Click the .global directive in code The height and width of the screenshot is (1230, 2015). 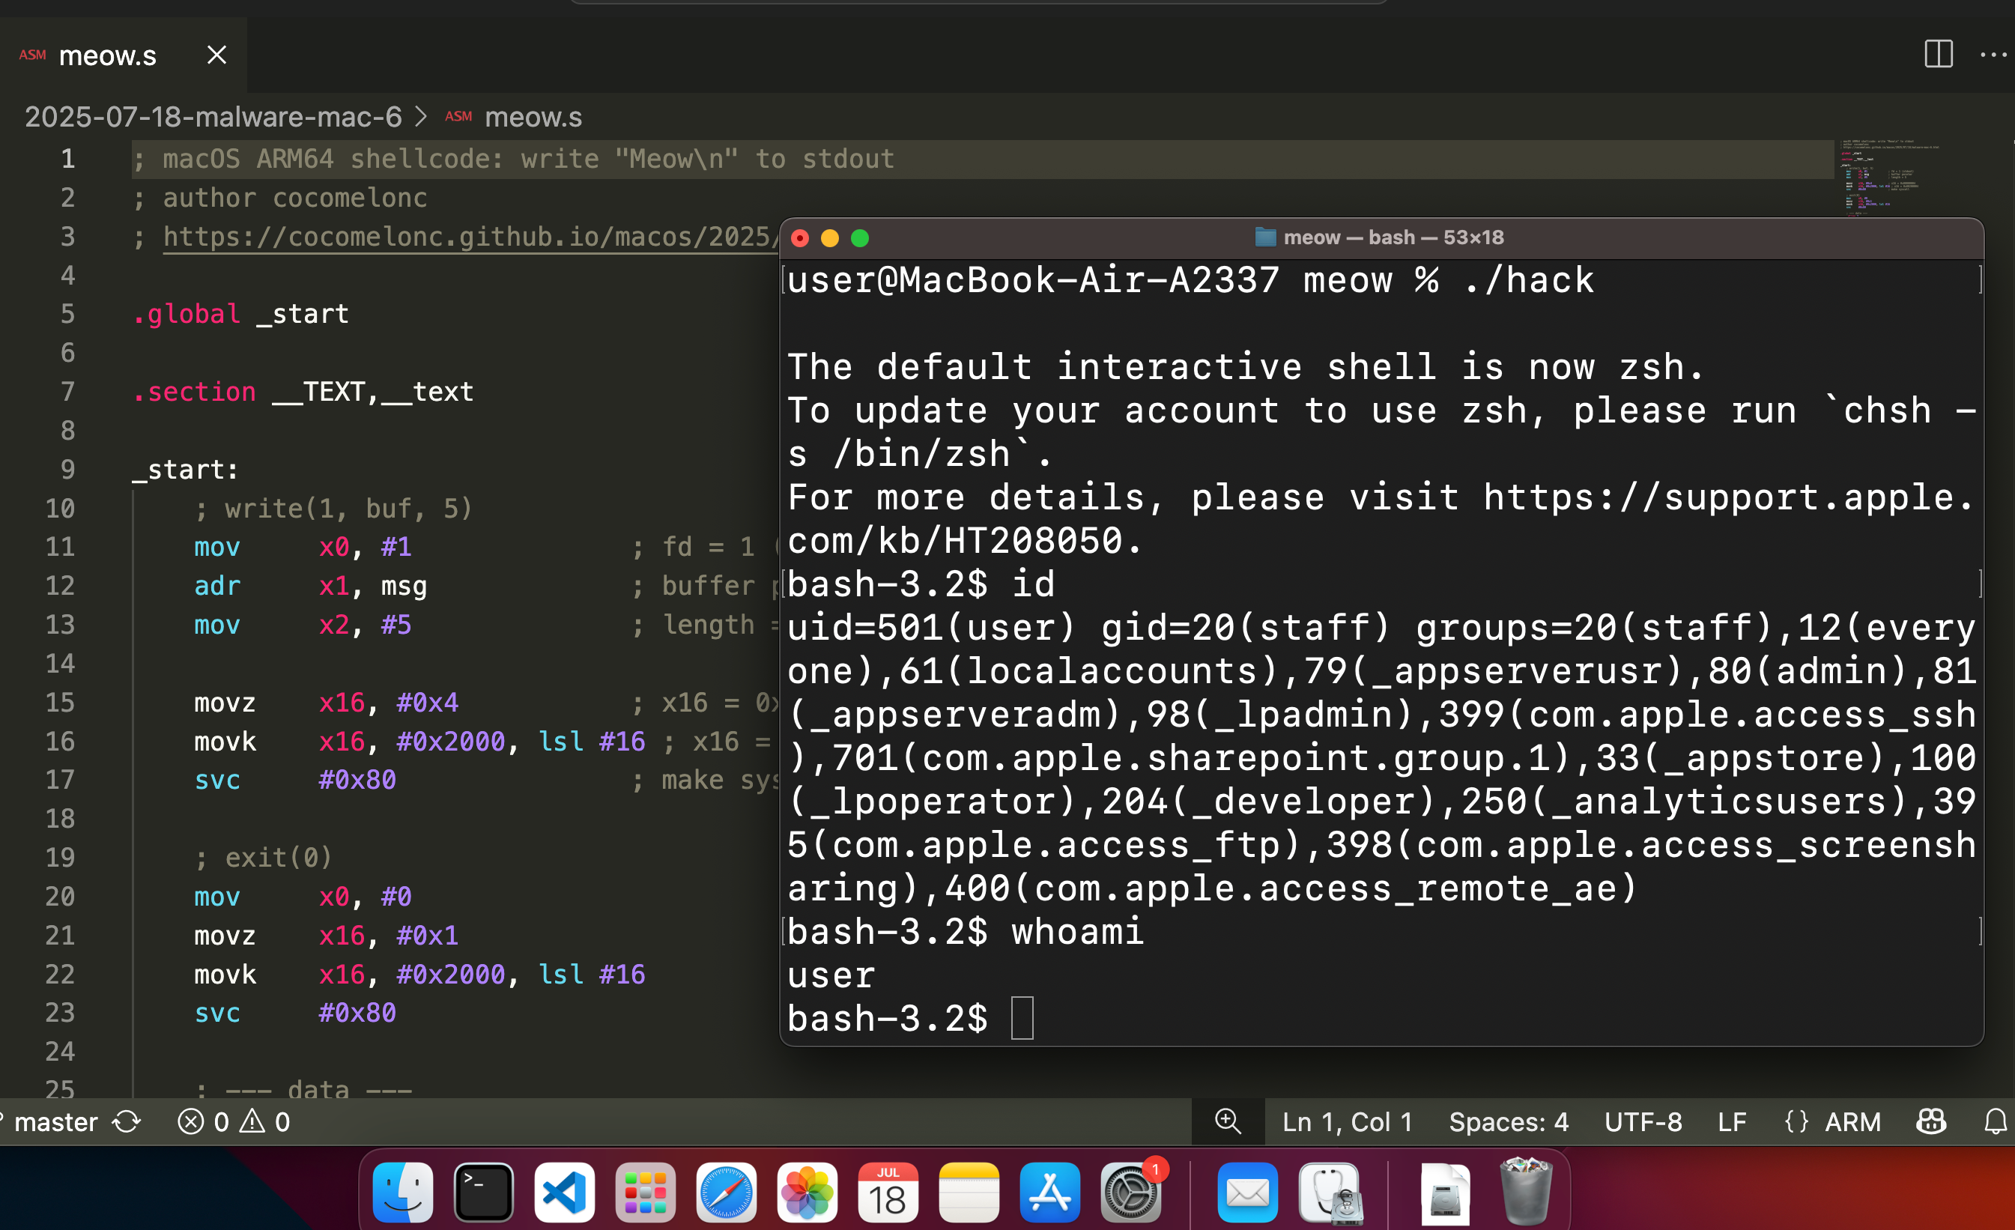click(187, 314)
